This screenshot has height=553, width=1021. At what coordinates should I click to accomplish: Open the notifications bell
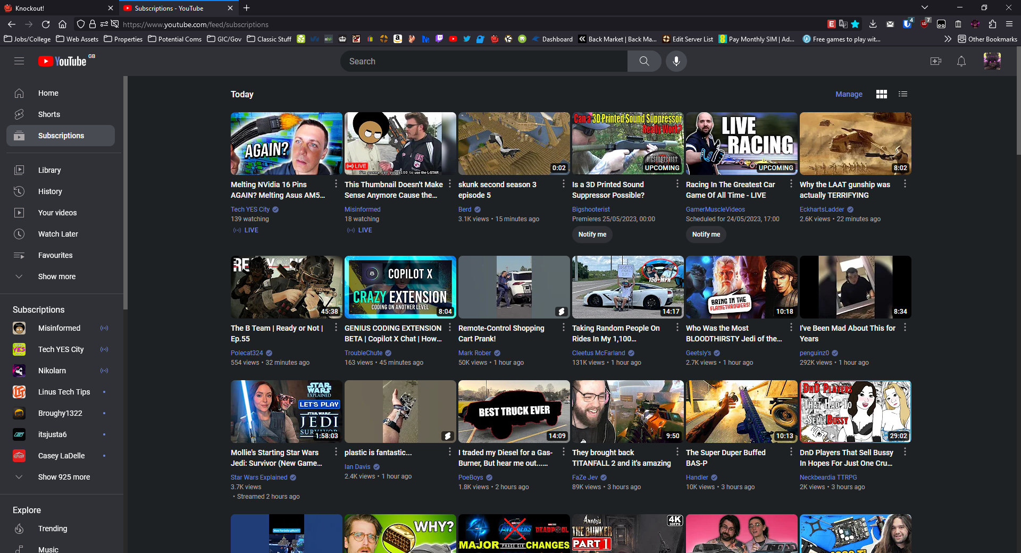tap(961, 61)
